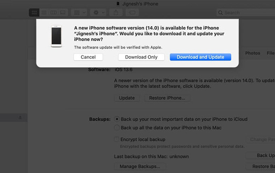This screenshot has width=275, height=173.
Task: Enable Encrypt local backup checkbox
Action: tap(117, 139)
